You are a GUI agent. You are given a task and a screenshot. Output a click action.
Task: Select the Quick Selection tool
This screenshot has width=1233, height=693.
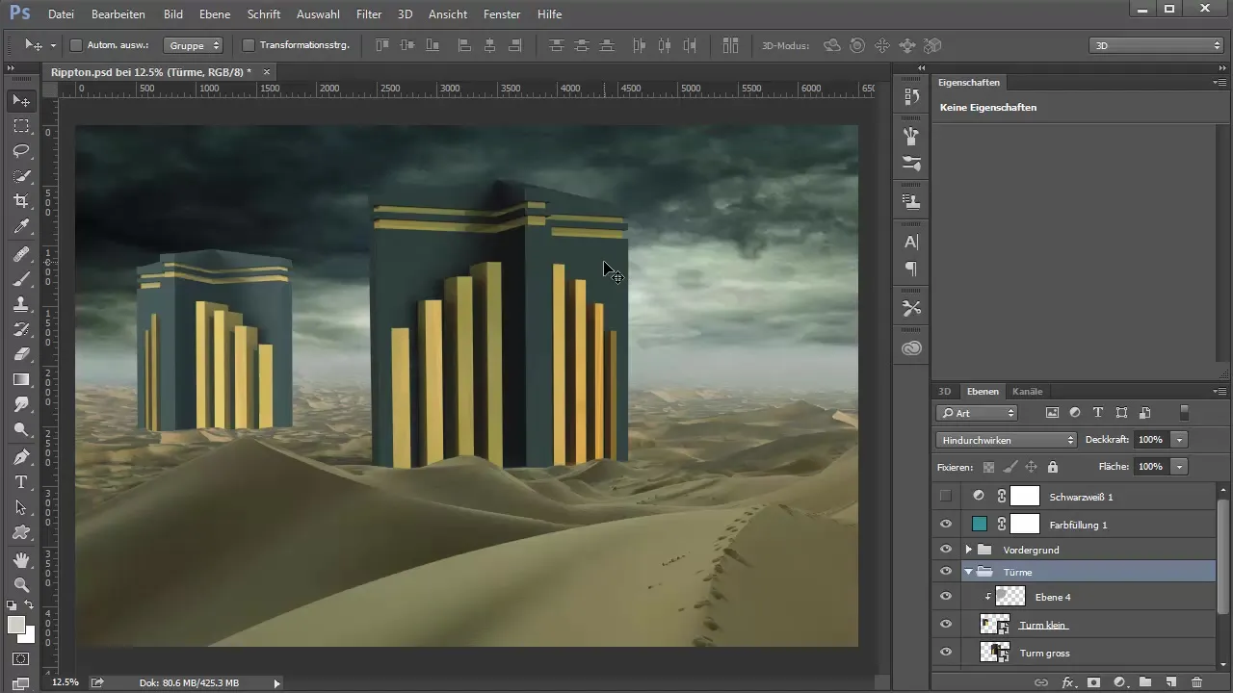(x=20, y=176)
